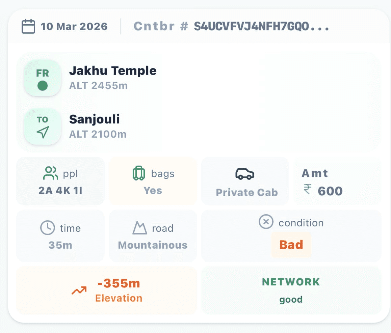Click the rupee symbol next to 600

[307, 190]
